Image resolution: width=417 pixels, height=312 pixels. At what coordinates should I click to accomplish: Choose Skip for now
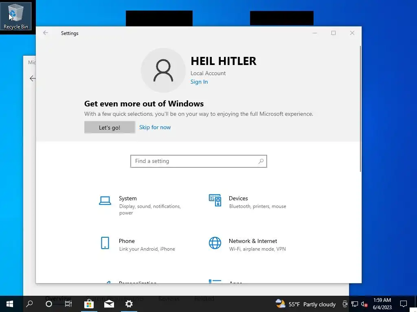click(155, 127)
